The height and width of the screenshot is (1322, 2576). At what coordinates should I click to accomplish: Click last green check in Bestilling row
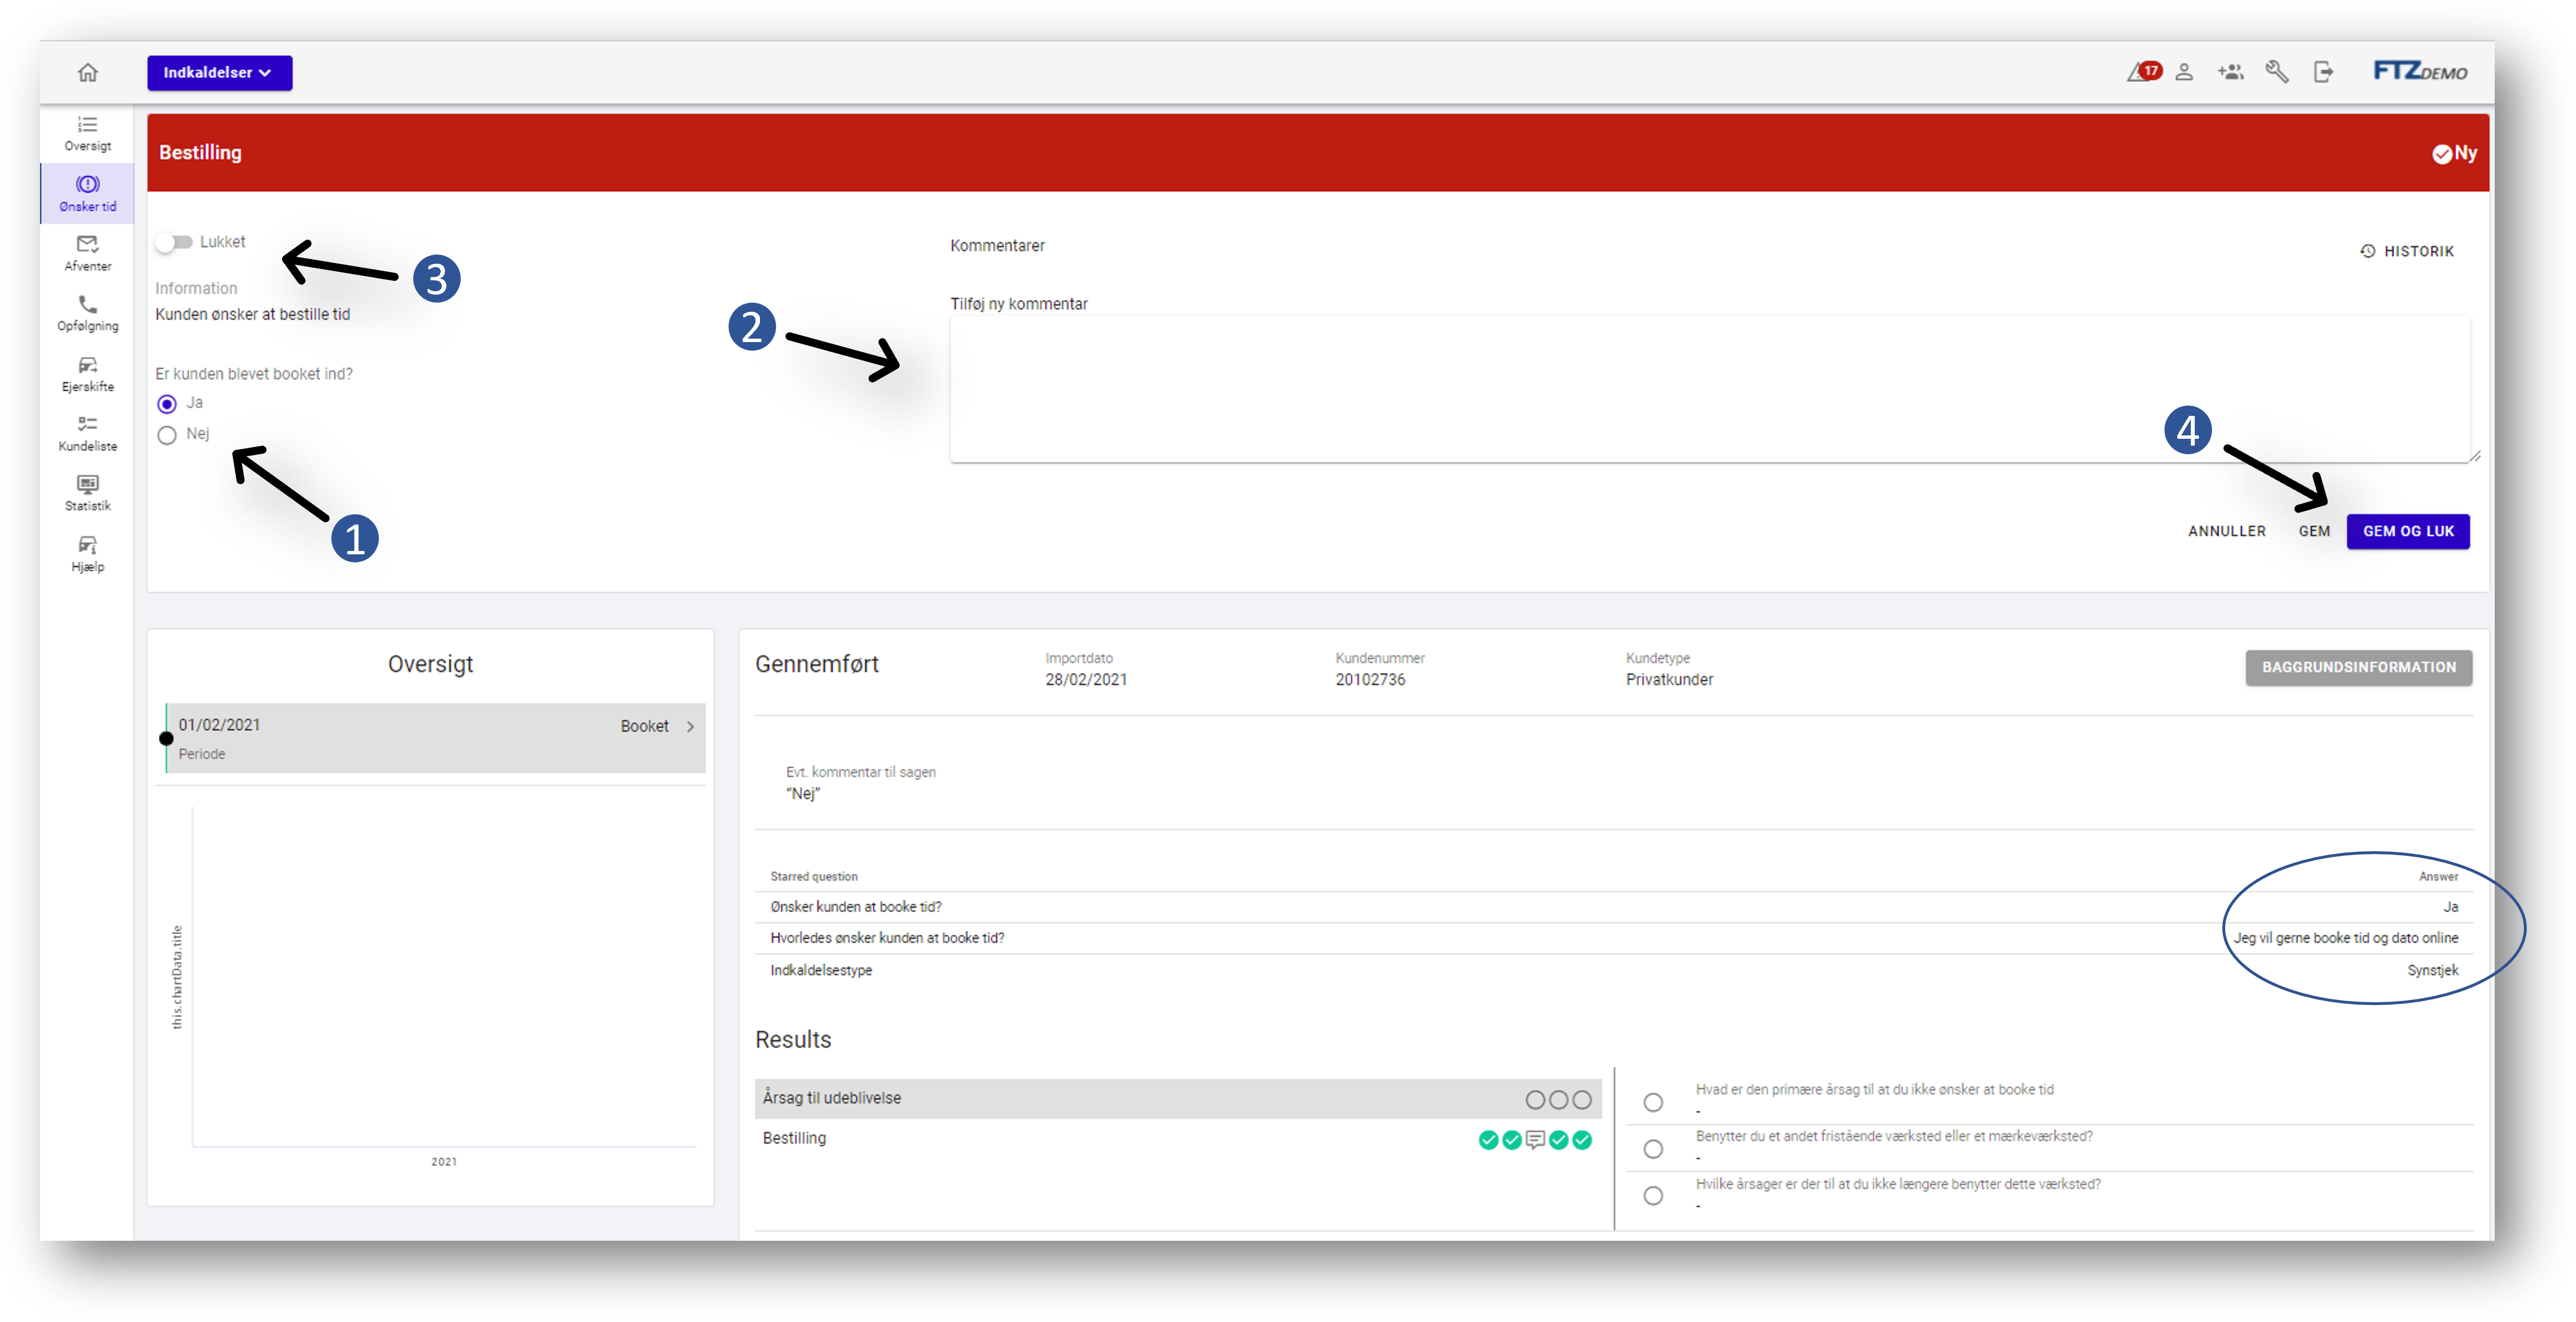tap(1582, 1139)
